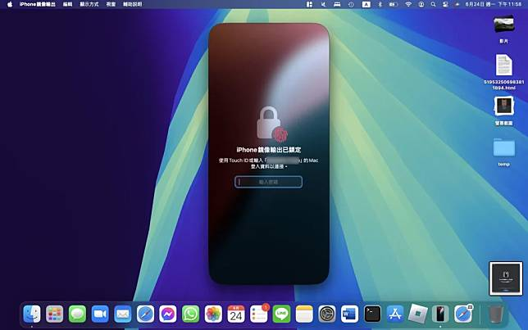Open Messages app in the Dock

click(x=78, y=314)
